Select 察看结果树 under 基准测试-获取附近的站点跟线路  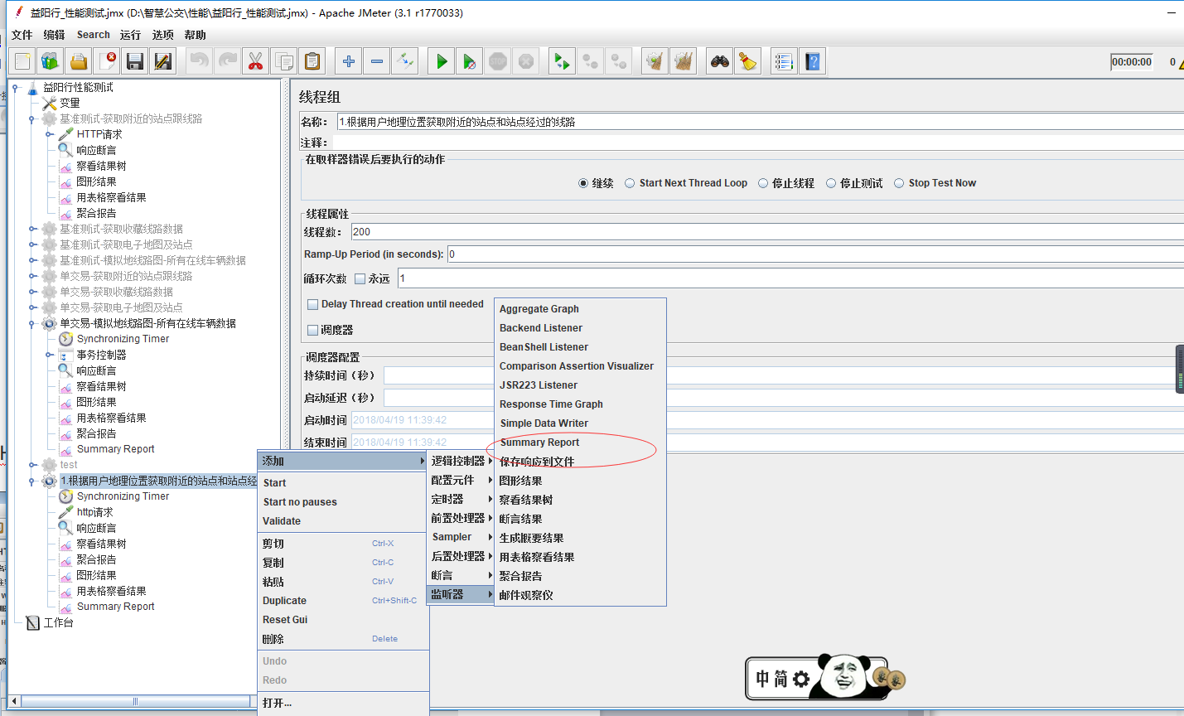point(101,166)
